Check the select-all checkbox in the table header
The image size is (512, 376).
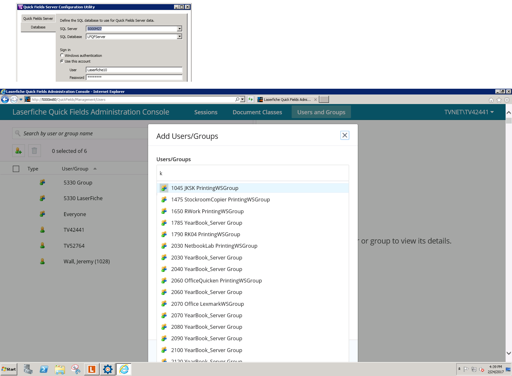16,169
